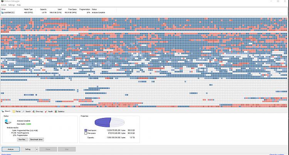Click the Defrag button
The width and height of the screenshot is (289, 155).
28,149
